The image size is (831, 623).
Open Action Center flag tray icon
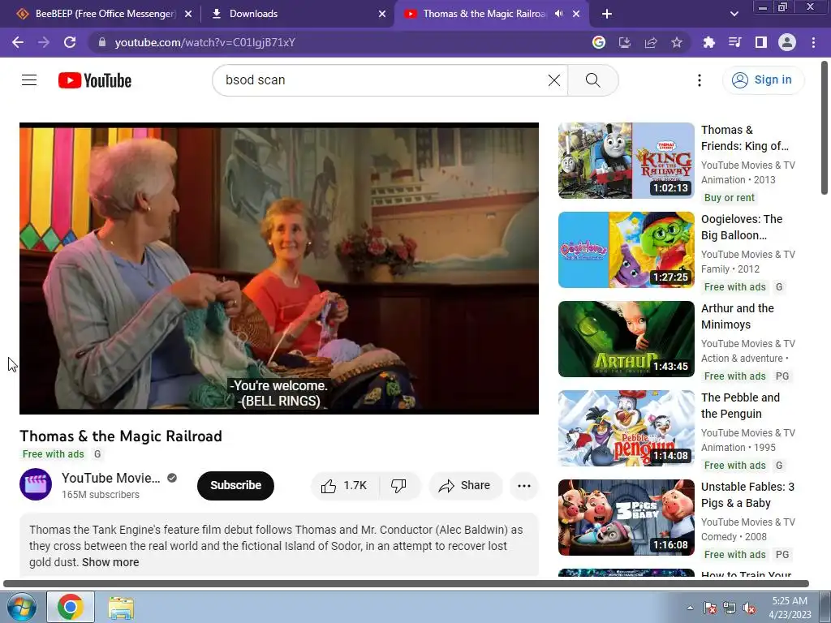(710, 608)
